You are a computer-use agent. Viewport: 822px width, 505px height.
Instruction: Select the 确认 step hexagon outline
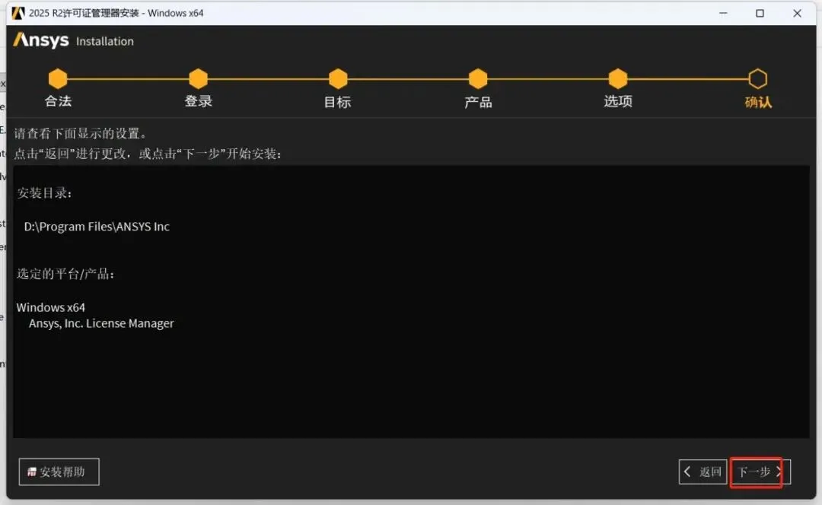(x=758, y=79)
